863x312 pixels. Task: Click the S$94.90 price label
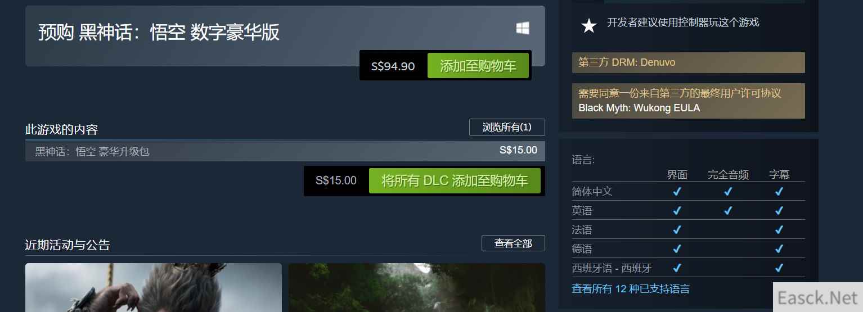[x=393, y=66]
